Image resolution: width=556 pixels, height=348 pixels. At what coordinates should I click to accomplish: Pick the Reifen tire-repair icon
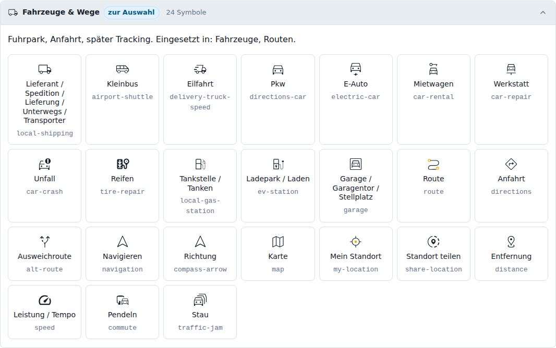(123, 164)
